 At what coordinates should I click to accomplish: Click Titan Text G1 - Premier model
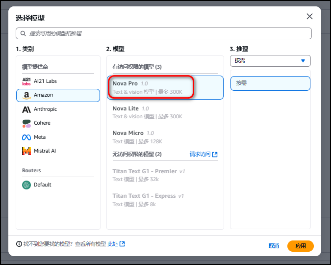pos(165,175)
